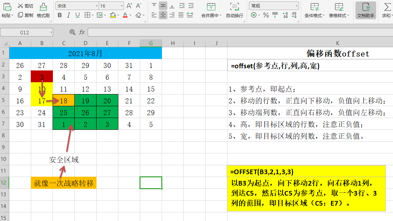Open number format group dialog launcher
Screen dimensions: 393x221
pos(298,21)
